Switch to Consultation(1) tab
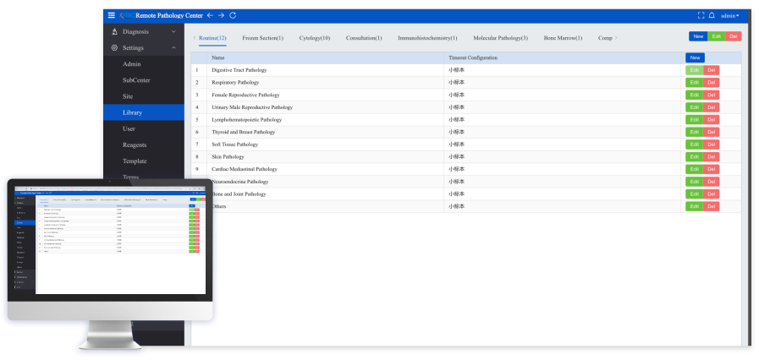Viewport: 759px width, 360px height. (x=364, y=38)
